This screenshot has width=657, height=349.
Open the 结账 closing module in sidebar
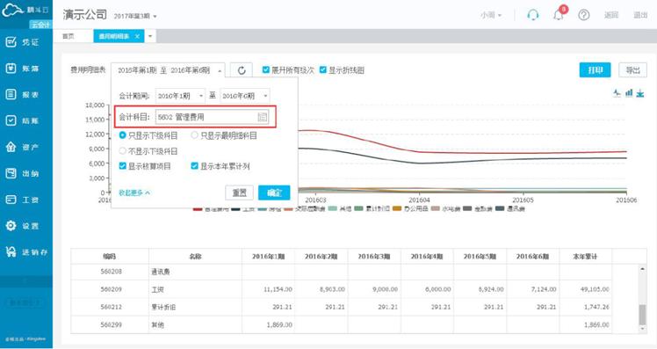click(x=23, y=120)
